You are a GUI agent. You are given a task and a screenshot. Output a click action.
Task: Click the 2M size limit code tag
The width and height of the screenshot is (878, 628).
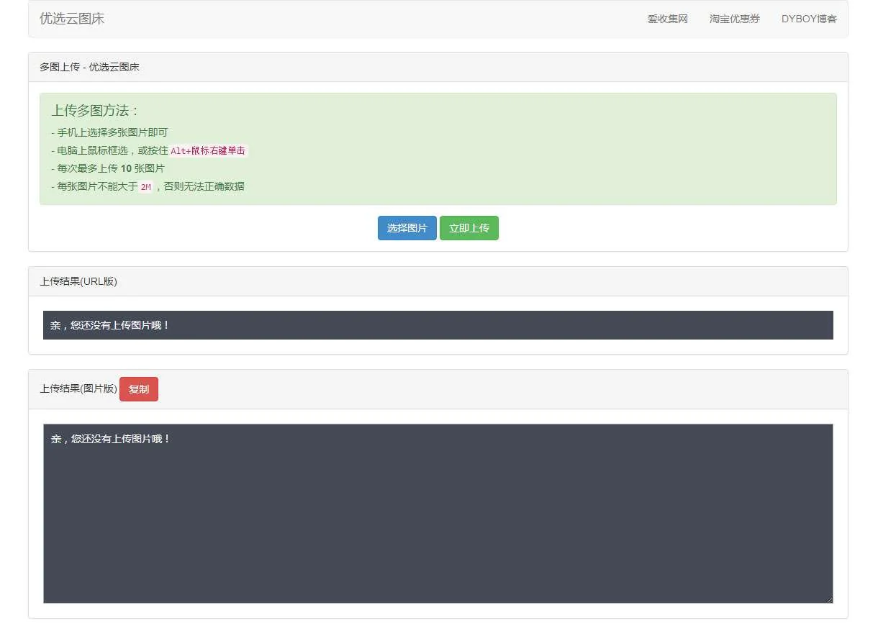[145, 187]
